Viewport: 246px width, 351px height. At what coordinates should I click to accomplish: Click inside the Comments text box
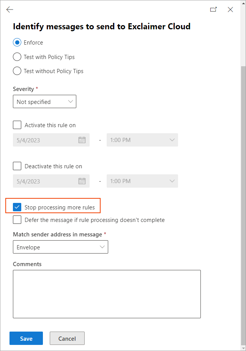coord(107,294)
